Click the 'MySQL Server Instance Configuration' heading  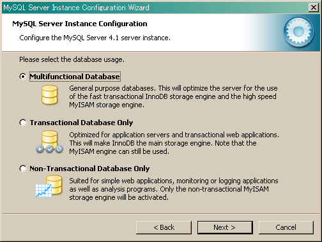coord(80,24)
